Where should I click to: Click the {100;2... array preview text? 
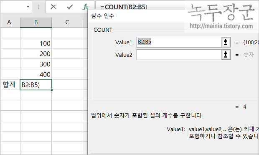click(251, 43)
